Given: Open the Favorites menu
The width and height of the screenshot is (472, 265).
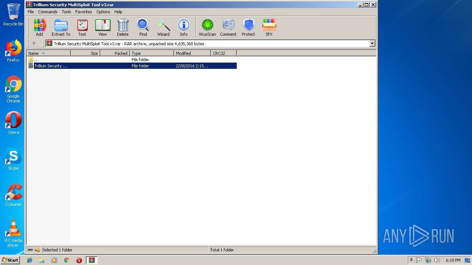Looking at the screenshot, I should coord(84,12).
